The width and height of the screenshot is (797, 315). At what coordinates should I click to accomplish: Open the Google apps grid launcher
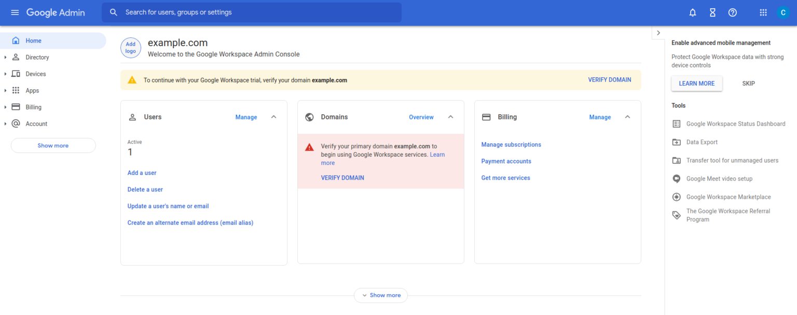point(763,12)
